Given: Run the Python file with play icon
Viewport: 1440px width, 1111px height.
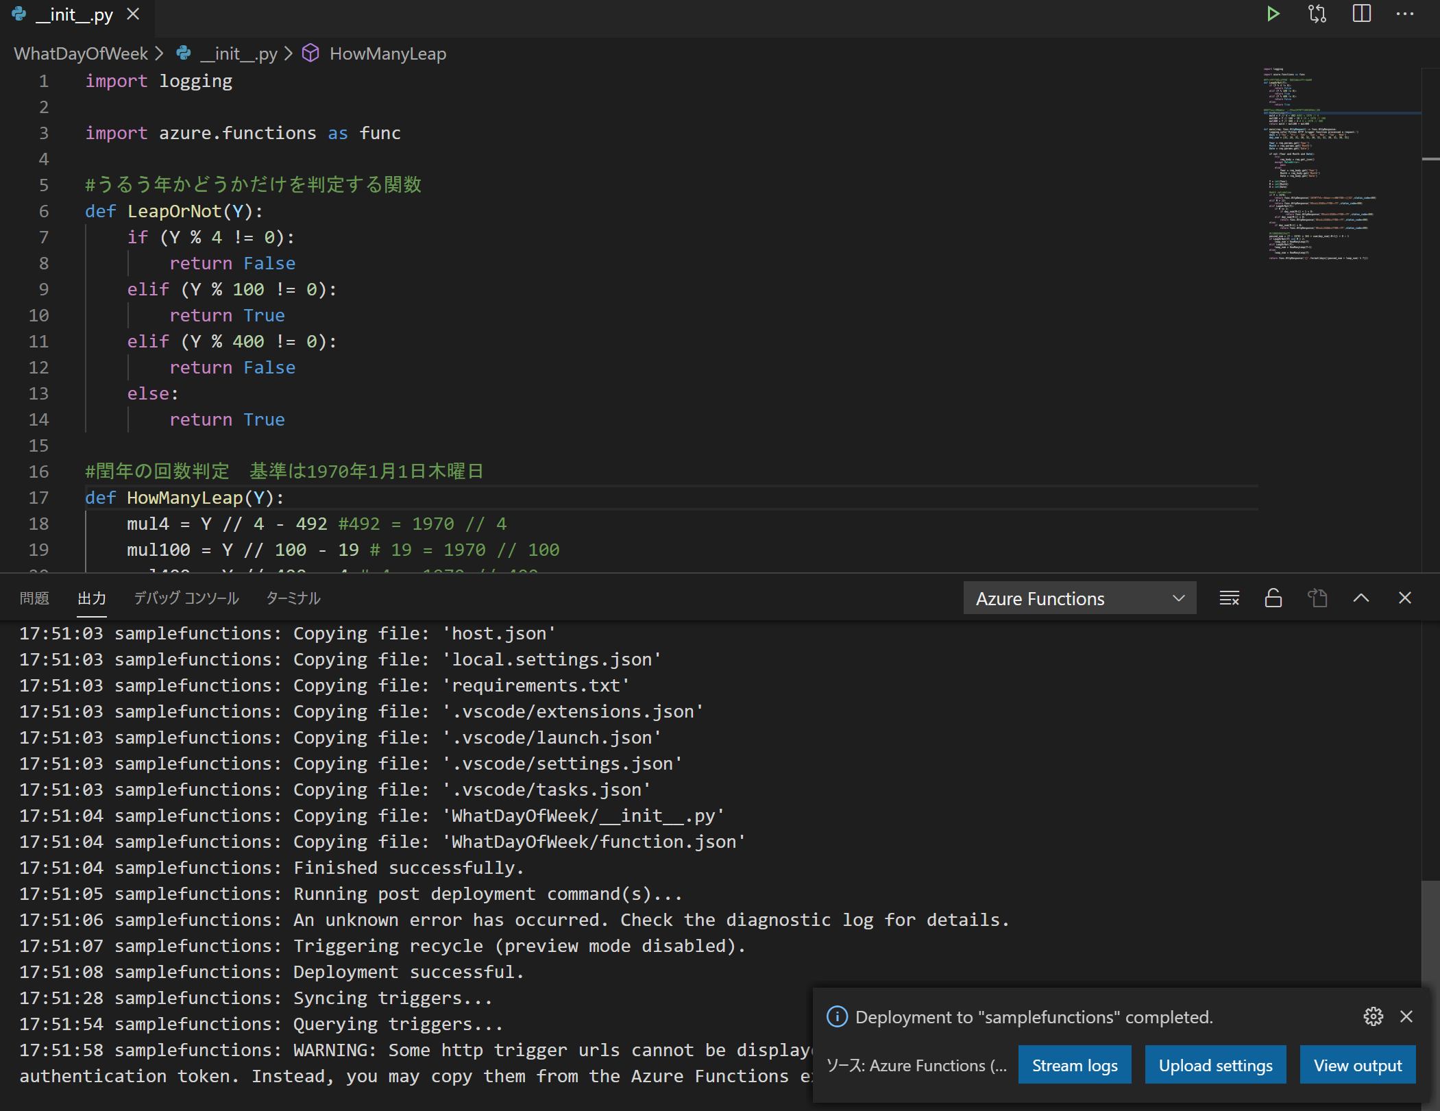Looking at the screenshot, I should pos(1273,14).
